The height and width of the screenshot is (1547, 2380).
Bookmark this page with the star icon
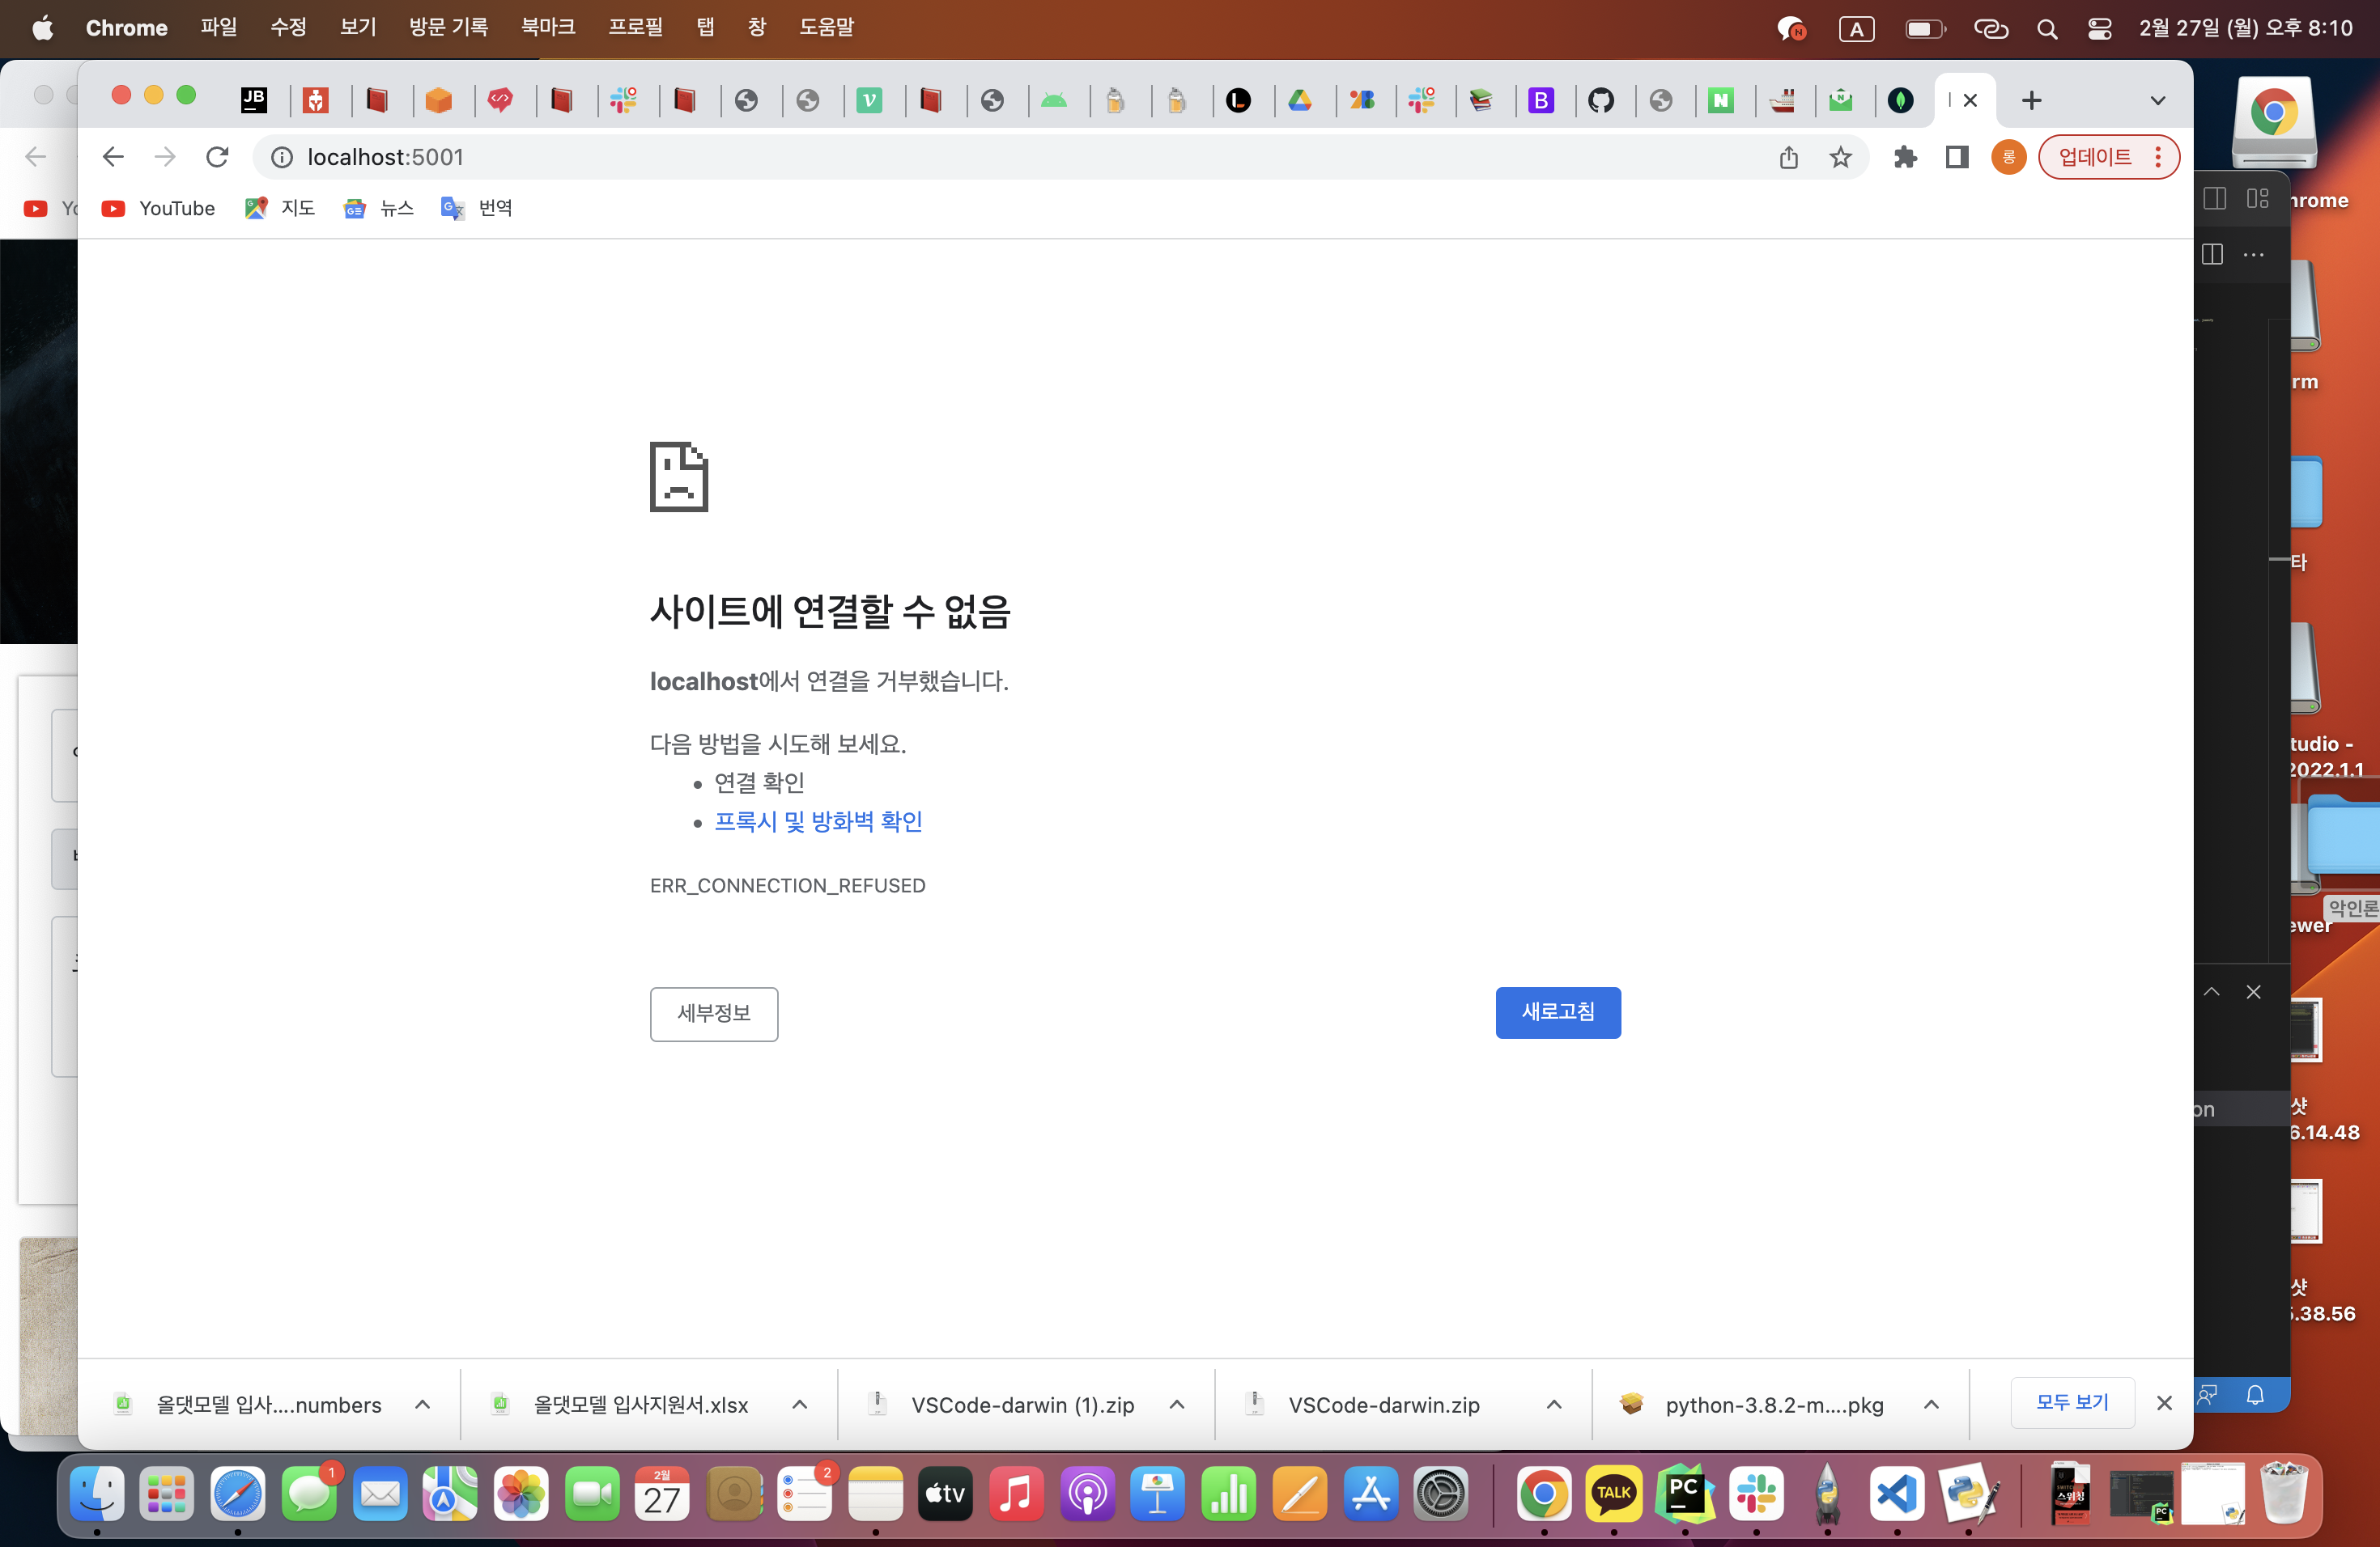[1841, 157]
